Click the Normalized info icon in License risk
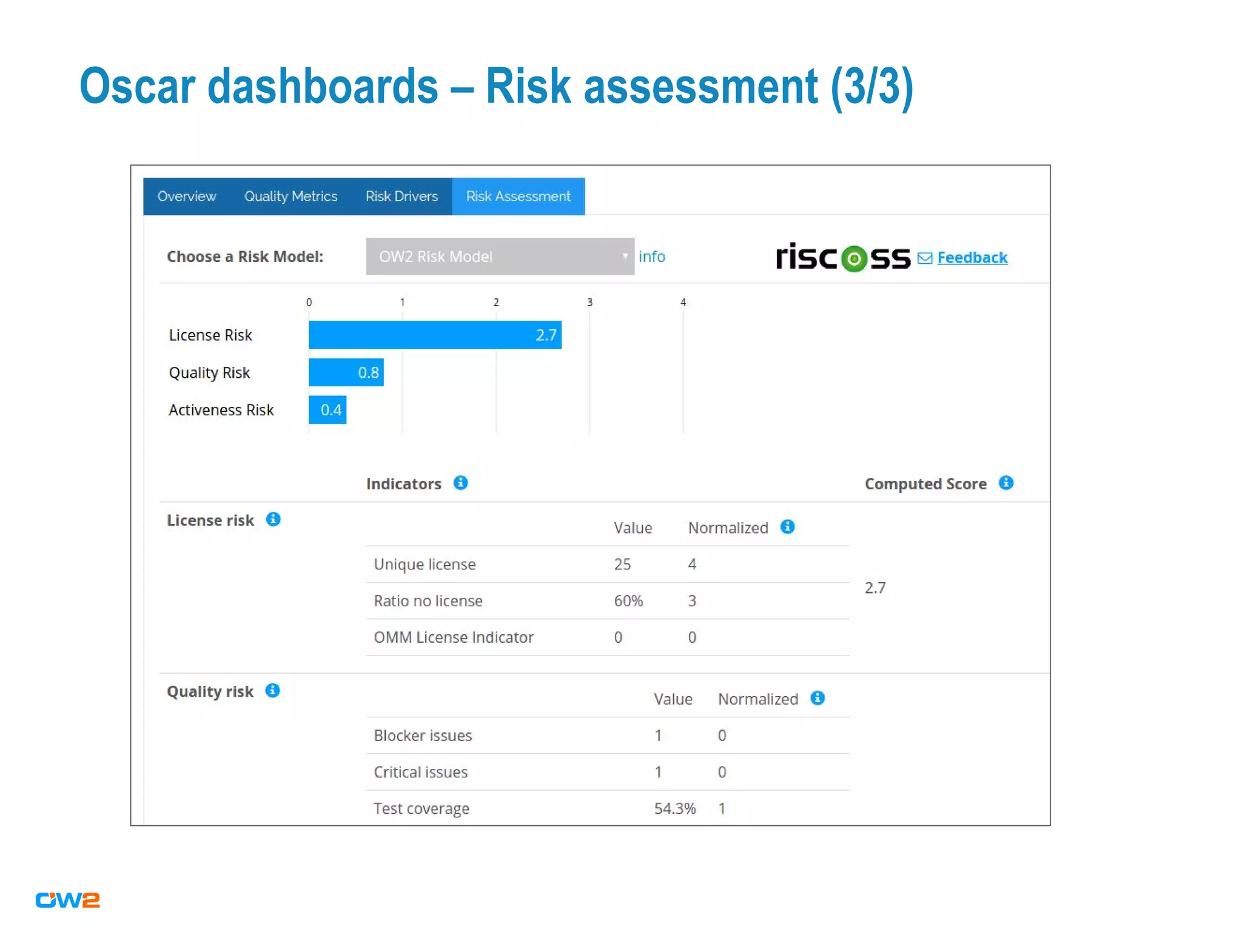The width and height of the screenshot is (1242, 932). point(788,527)
